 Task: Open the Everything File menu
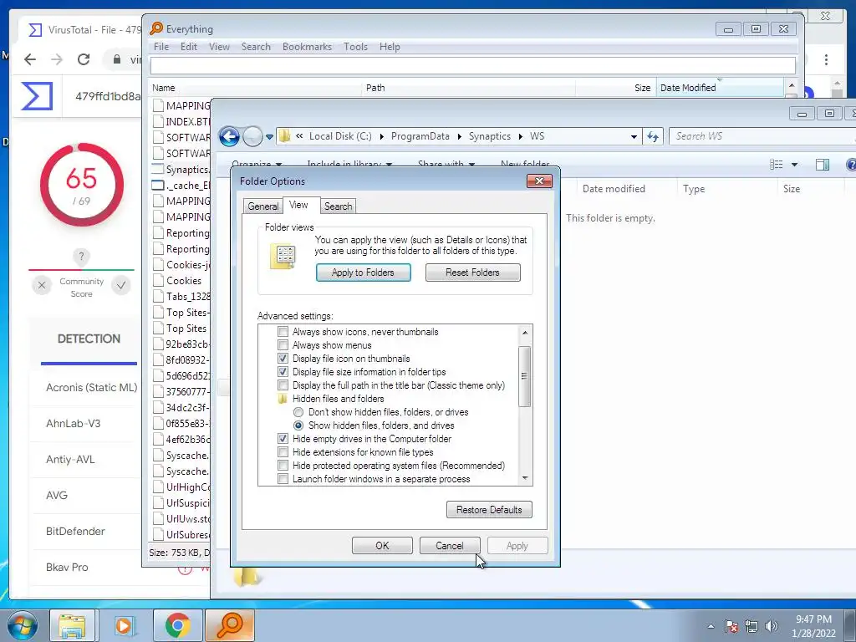pos(161,47)
